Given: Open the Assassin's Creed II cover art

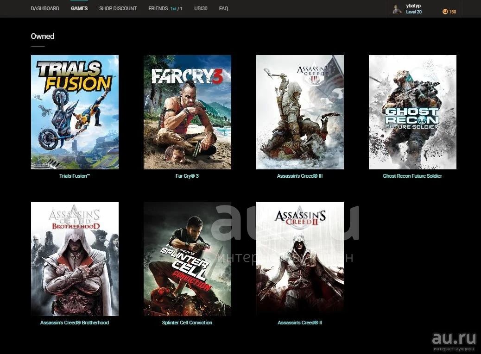Looking at the screenshot, I should (x=300, y=259).
